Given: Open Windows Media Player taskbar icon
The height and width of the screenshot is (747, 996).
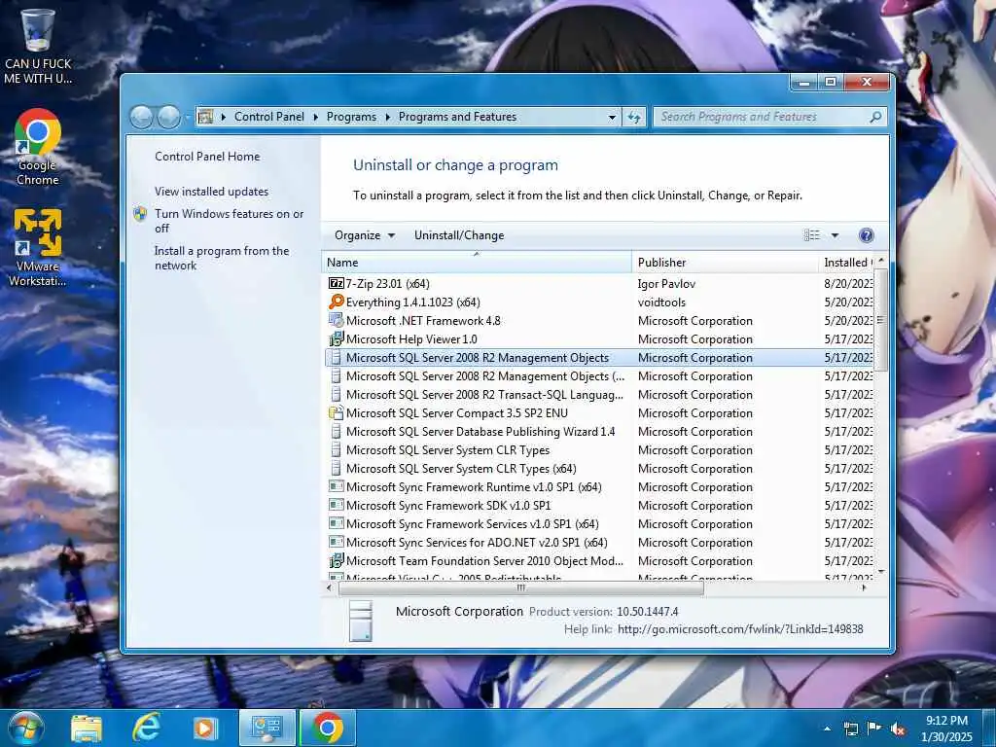Looking at the screenshot, I should click(205, 728).
